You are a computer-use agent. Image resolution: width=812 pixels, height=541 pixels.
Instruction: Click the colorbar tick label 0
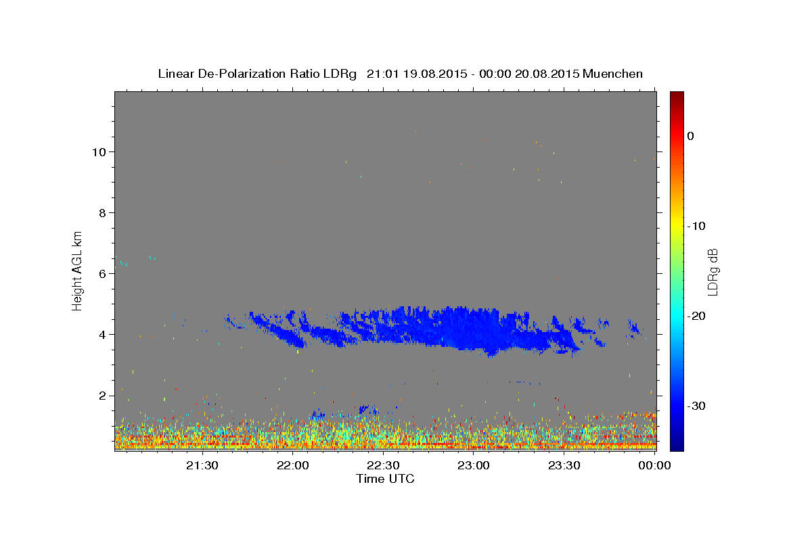(691, 136)
